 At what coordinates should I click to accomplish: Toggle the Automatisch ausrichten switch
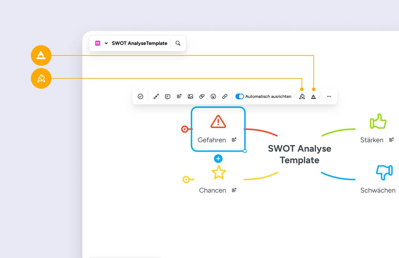tap(240, 96)
